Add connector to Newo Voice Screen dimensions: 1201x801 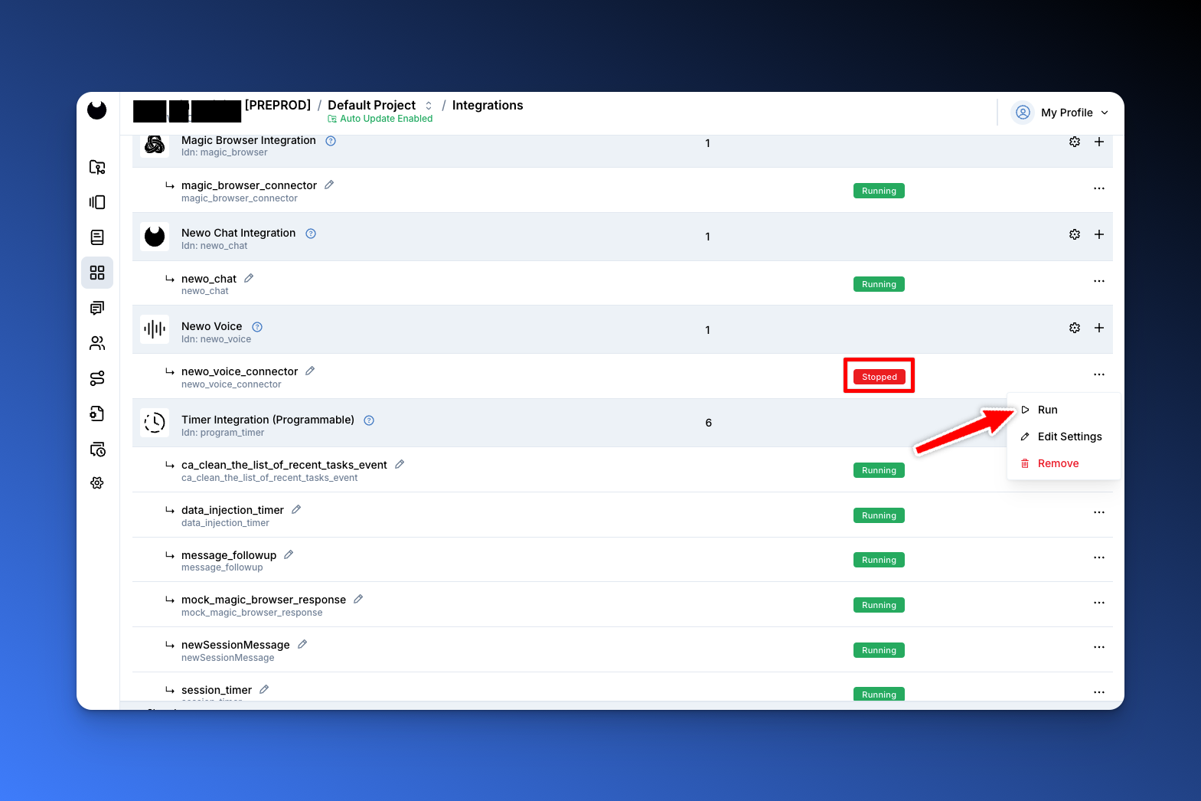pos(1099,328)
